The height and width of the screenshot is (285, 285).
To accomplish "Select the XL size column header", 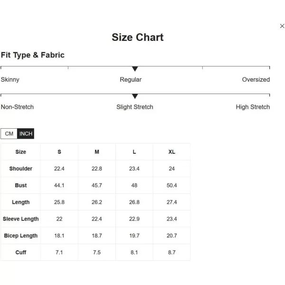I will (172, 152).
